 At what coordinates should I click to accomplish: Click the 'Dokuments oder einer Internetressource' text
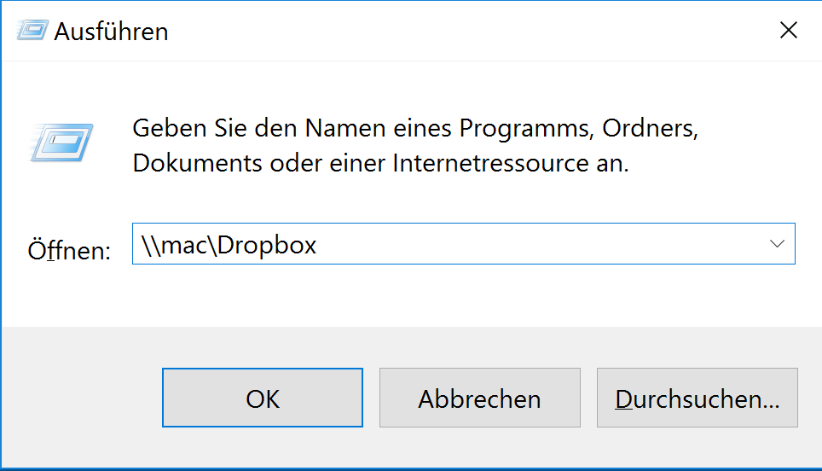click(x=380, y=163)
